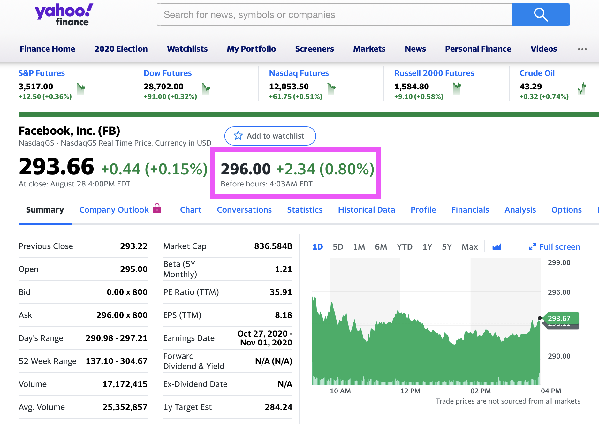Open the S&P Futures link
The width and height of the screenshot is (599, 424).
(x=42, y=73)
